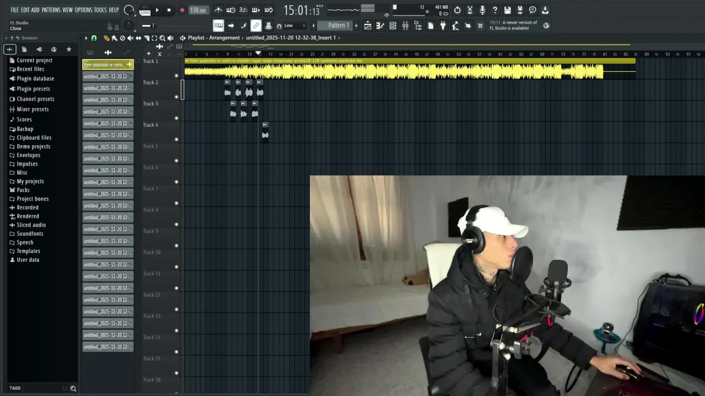705x396 pixels.
Task: Toggle the countdown before recording button
Action: point(243,10)
